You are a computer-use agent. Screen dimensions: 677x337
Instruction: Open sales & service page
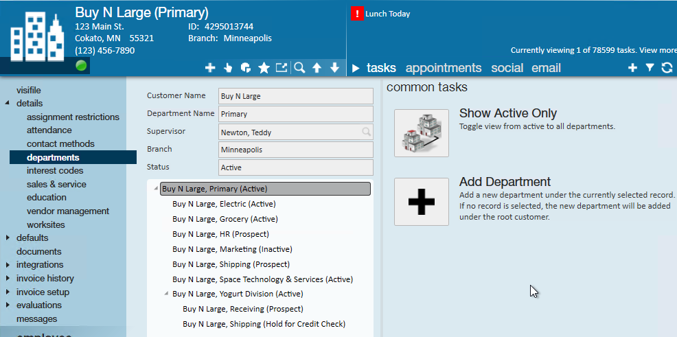click(56, 184)
